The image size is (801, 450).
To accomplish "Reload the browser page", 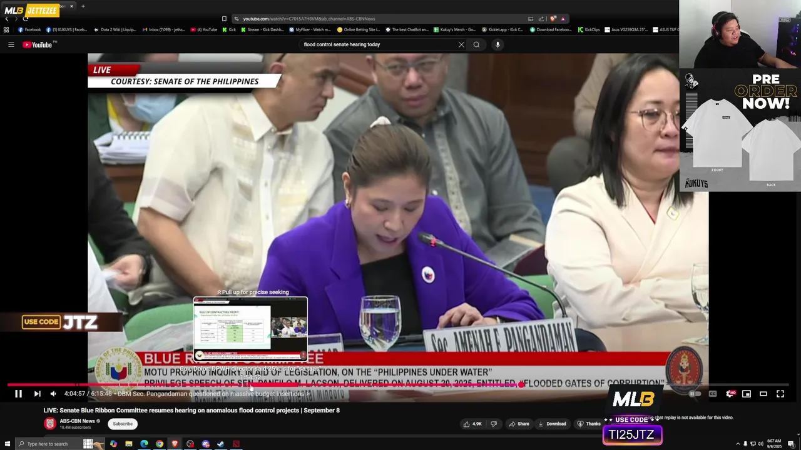I will pyautogui.click(x=25, y=19).
